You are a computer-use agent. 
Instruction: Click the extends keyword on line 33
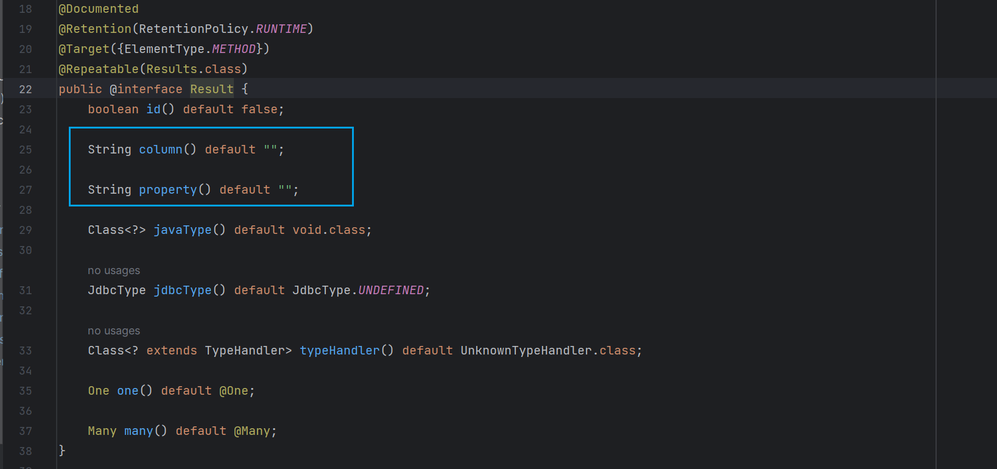172,350
